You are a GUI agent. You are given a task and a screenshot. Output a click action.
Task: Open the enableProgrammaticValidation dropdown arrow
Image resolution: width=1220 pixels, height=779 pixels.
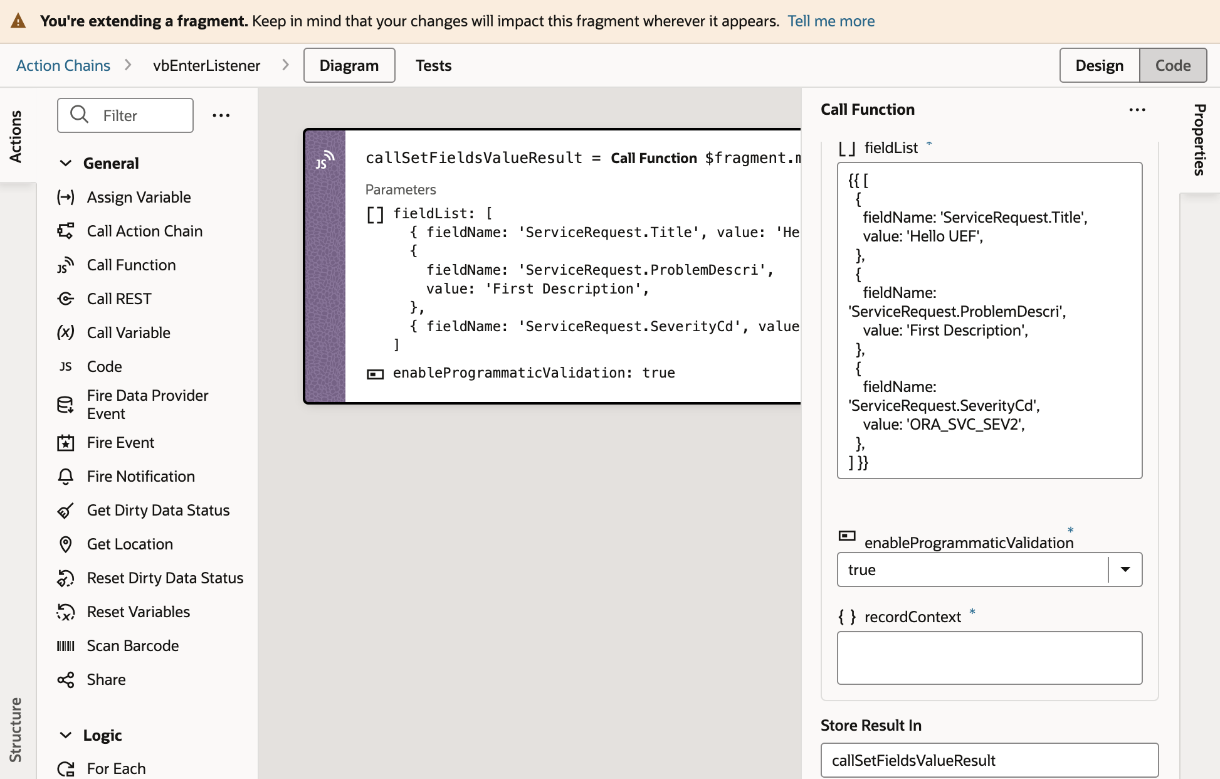tap(1125, 570)
